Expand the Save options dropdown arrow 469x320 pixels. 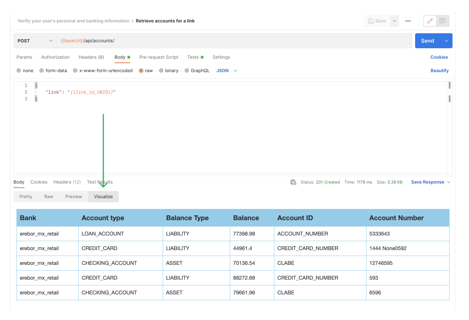pos(395,21)
